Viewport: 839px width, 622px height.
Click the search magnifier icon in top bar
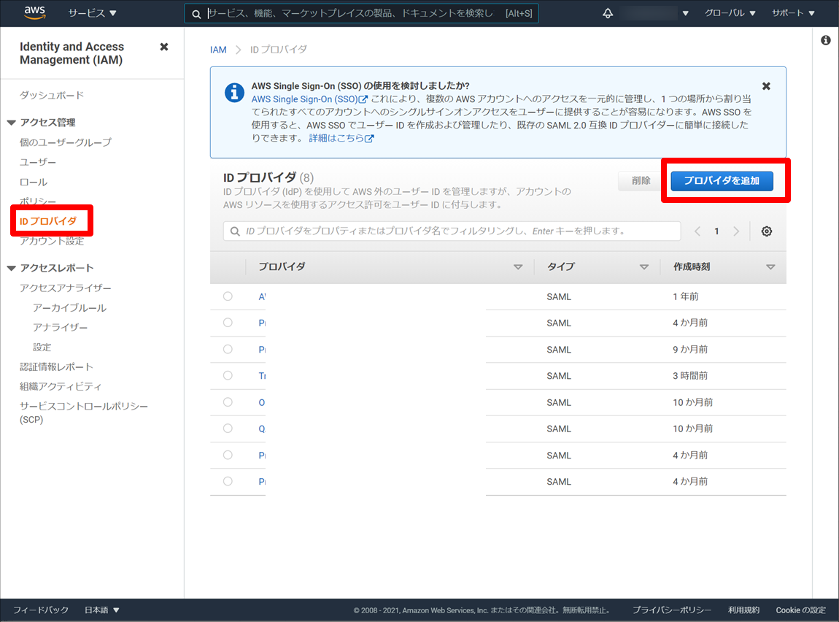[196, 14]
